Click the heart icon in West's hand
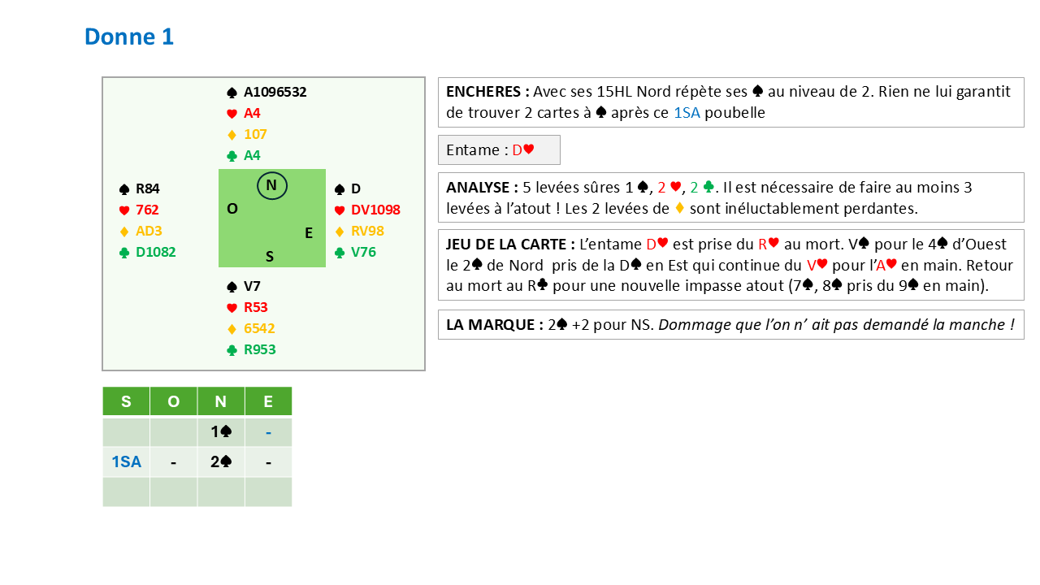The height and width of the screenshot is (585, 1040). point(124,210)
